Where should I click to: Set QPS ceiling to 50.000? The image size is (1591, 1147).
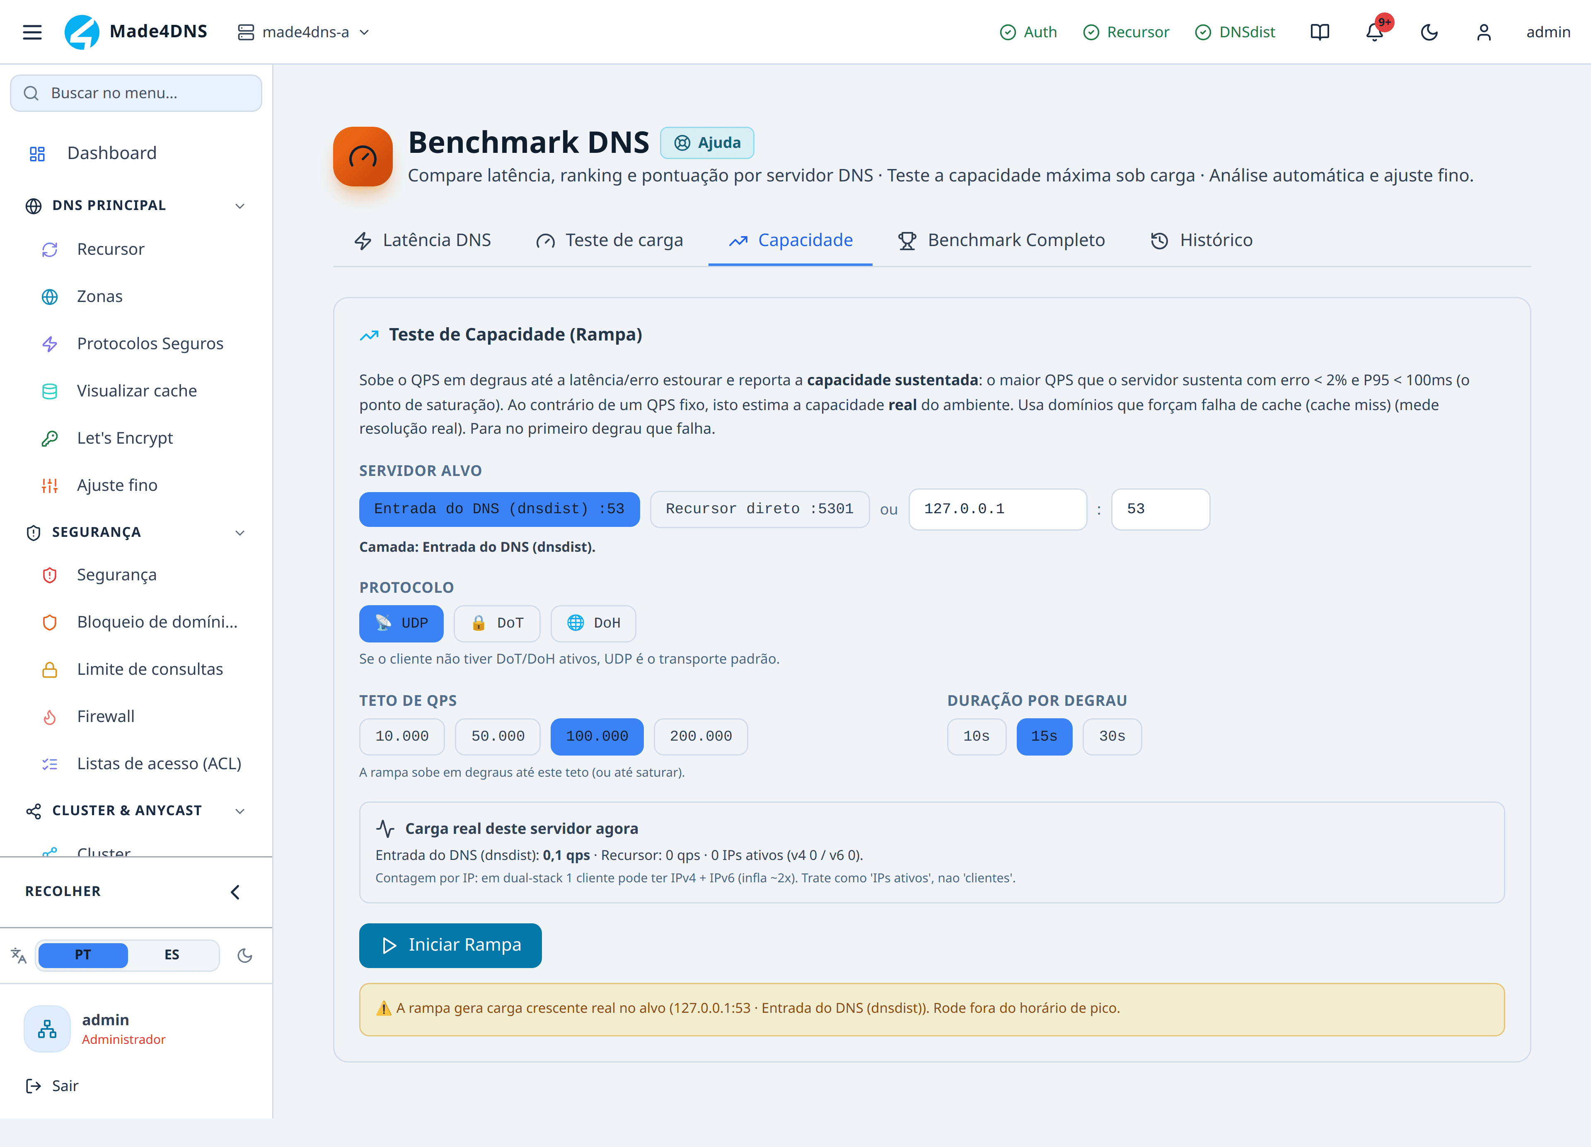[498, 736]
